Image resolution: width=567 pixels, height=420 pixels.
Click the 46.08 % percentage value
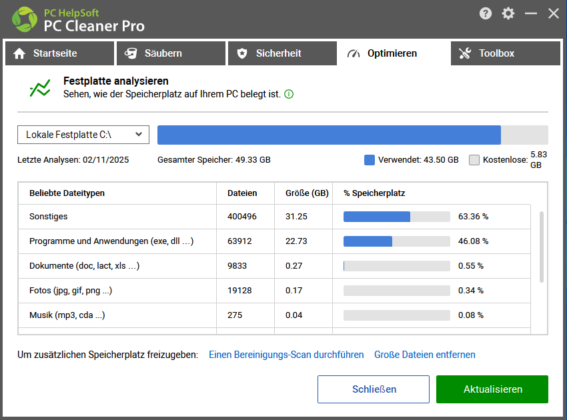point(473,241)
